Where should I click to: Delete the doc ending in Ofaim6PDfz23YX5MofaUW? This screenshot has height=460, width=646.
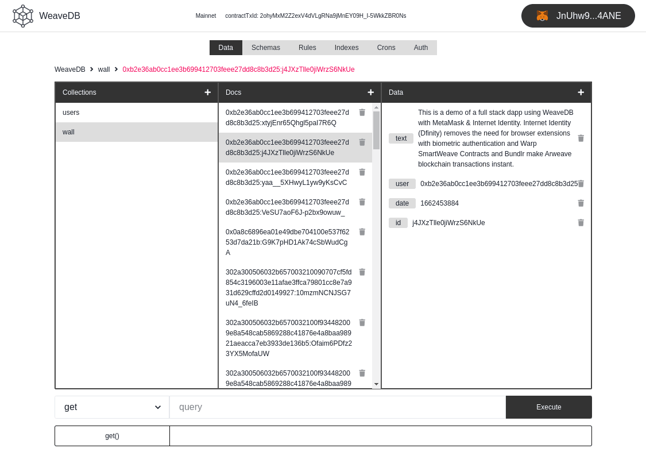click(362, 323)
